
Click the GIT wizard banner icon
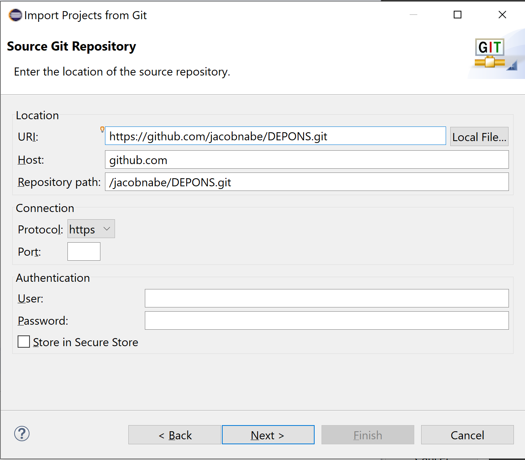coord(490,54)
